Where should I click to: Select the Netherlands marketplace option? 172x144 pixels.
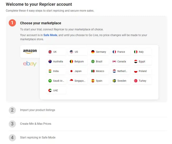point(120,71)
